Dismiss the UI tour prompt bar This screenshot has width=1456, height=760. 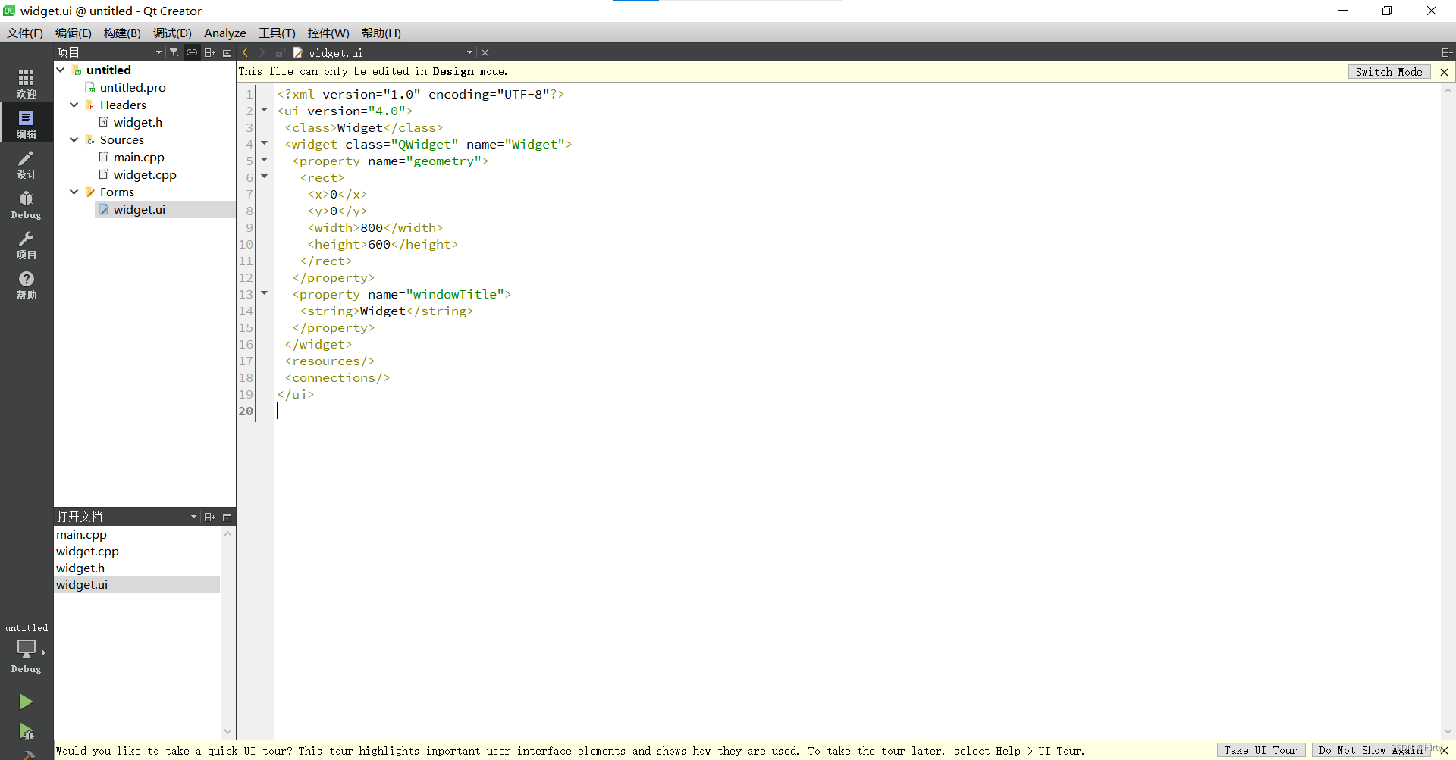pos(1444,750)
